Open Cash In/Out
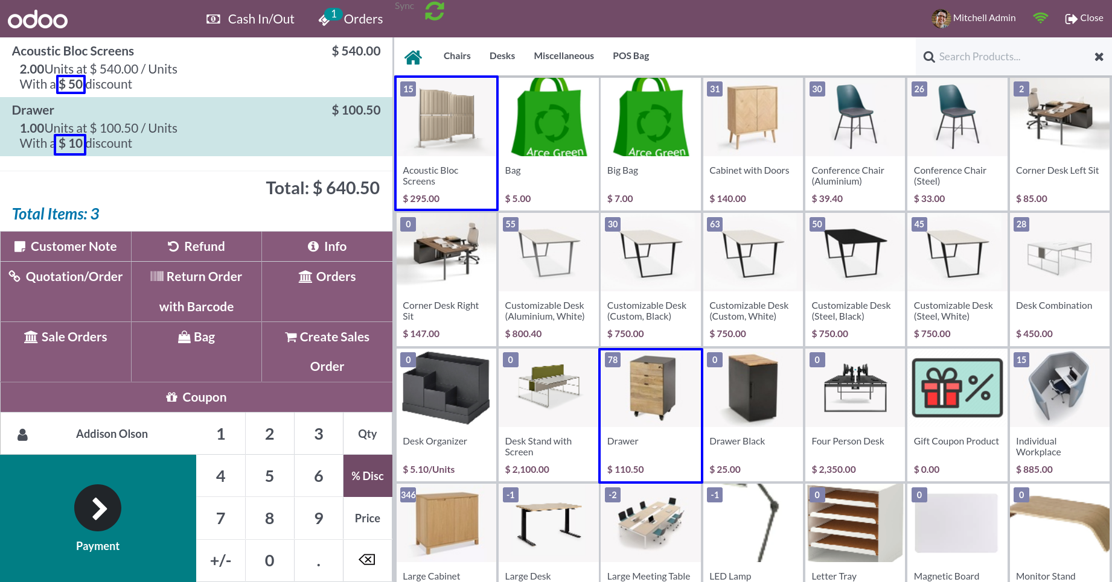Viewport: 1112px width, 582px height. [251, 19]
